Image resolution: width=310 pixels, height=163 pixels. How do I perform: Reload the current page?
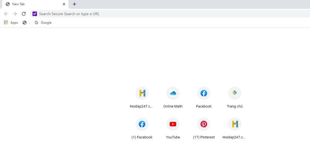point(24,14)
